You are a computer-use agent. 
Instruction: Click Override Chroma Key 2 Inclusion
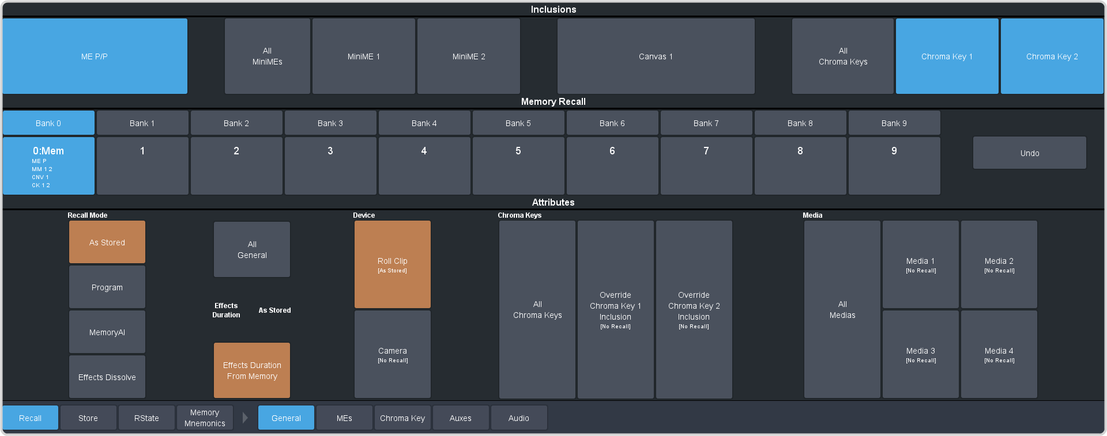point(694,310)
